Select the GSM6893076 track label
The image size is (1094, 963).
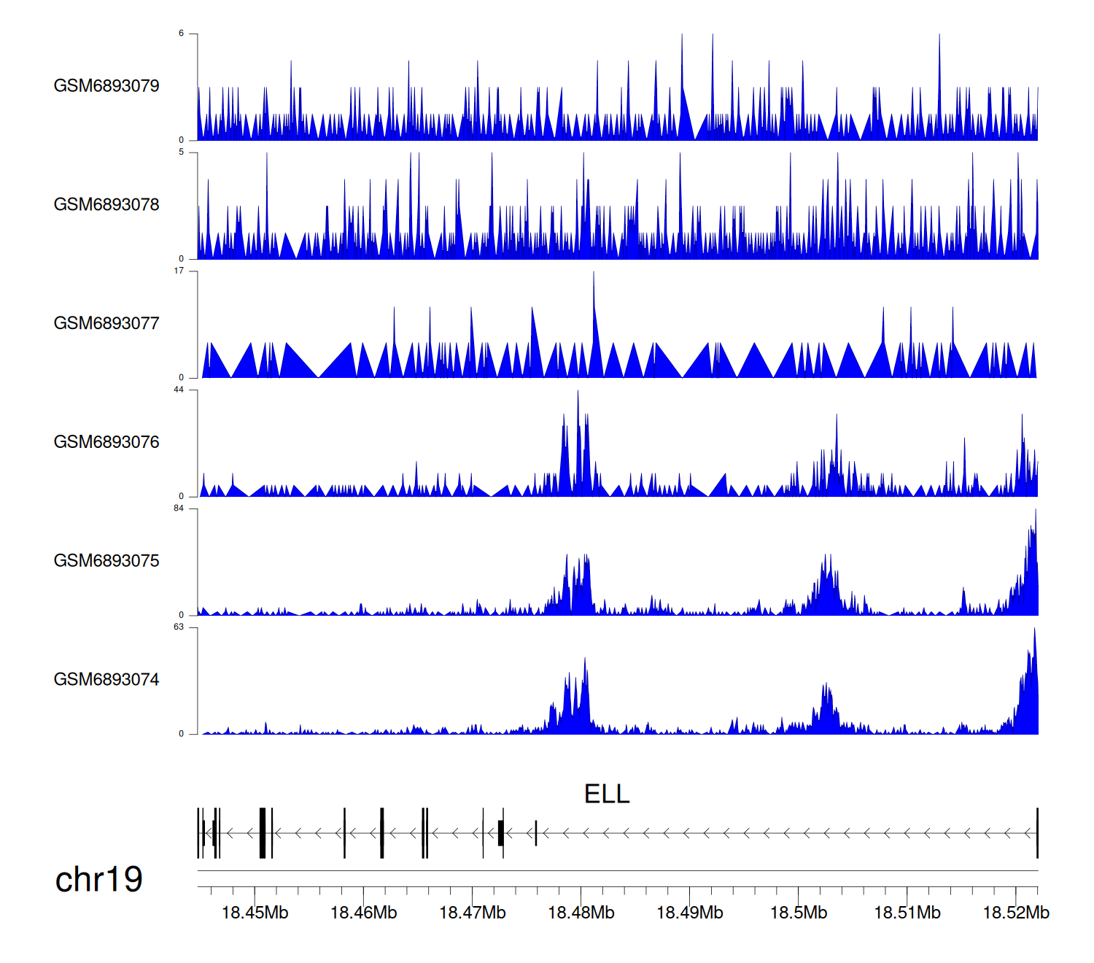tap(106, 442)
